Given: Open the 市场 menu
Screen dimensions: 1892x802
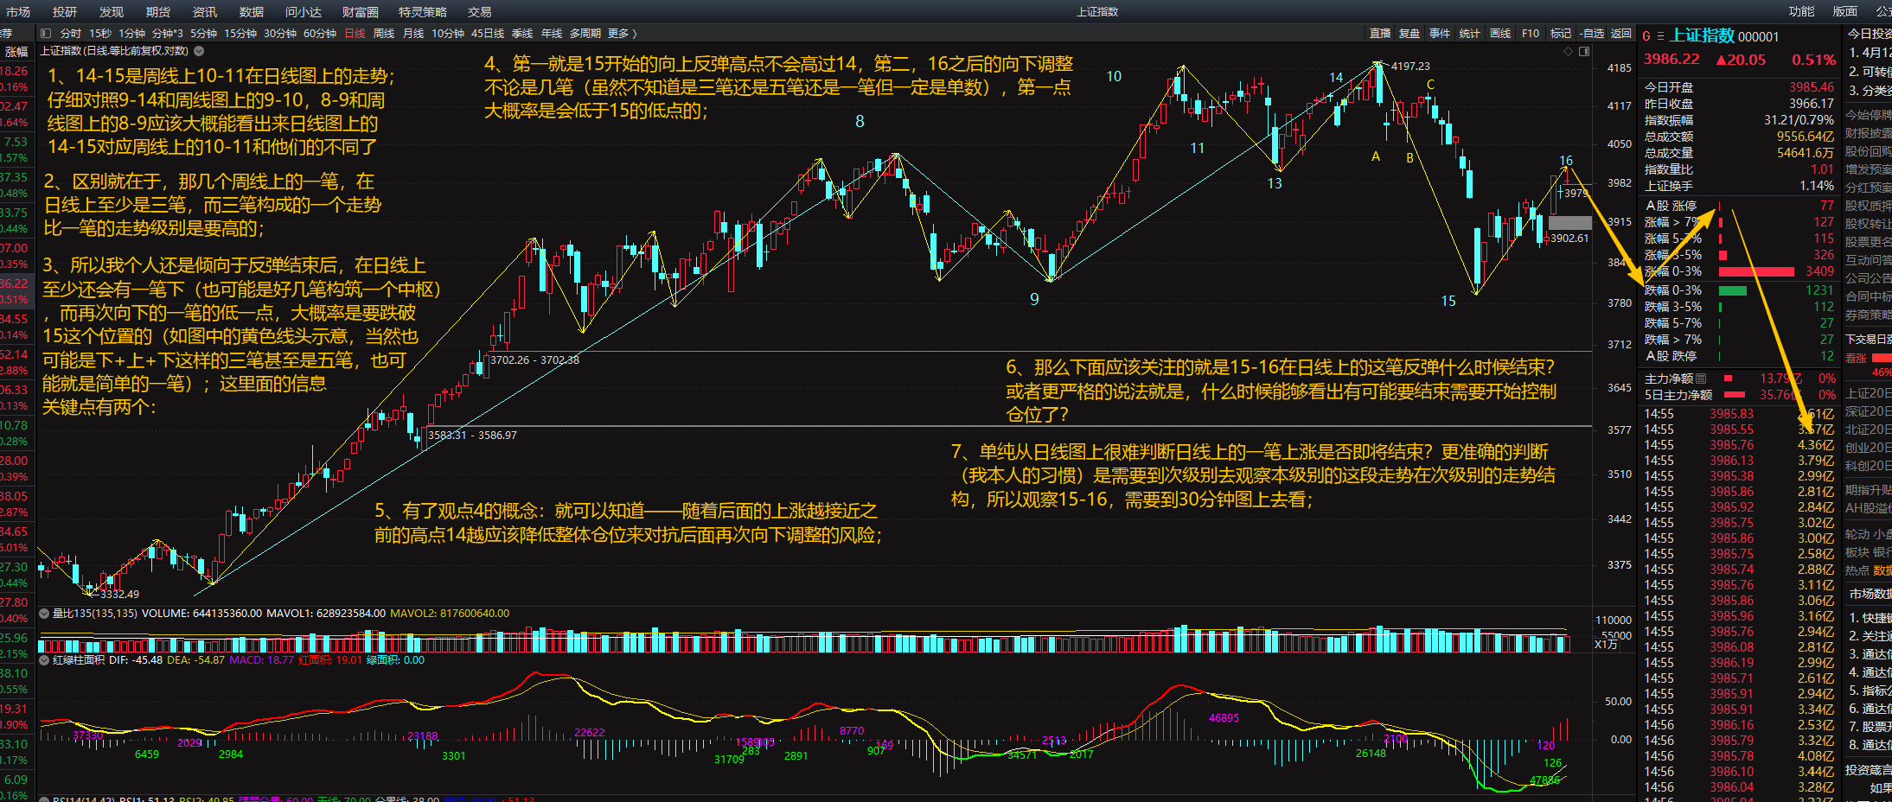Looking at the screenshot, I should [x=18, y=12].
